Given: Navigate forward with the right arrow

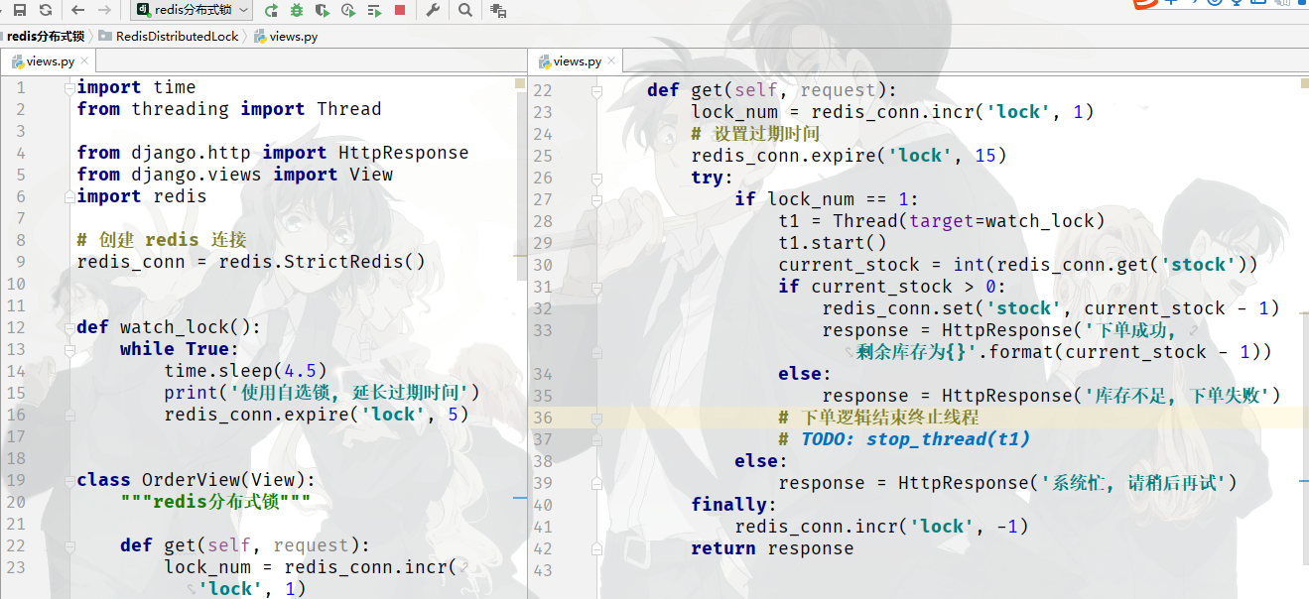Looking at the screenshot, I should (x=105, y=10).
